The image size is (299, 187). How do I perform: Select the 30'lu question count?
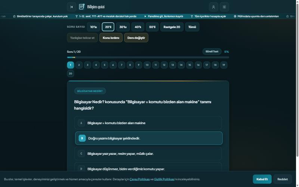click(x=123, y=27)
